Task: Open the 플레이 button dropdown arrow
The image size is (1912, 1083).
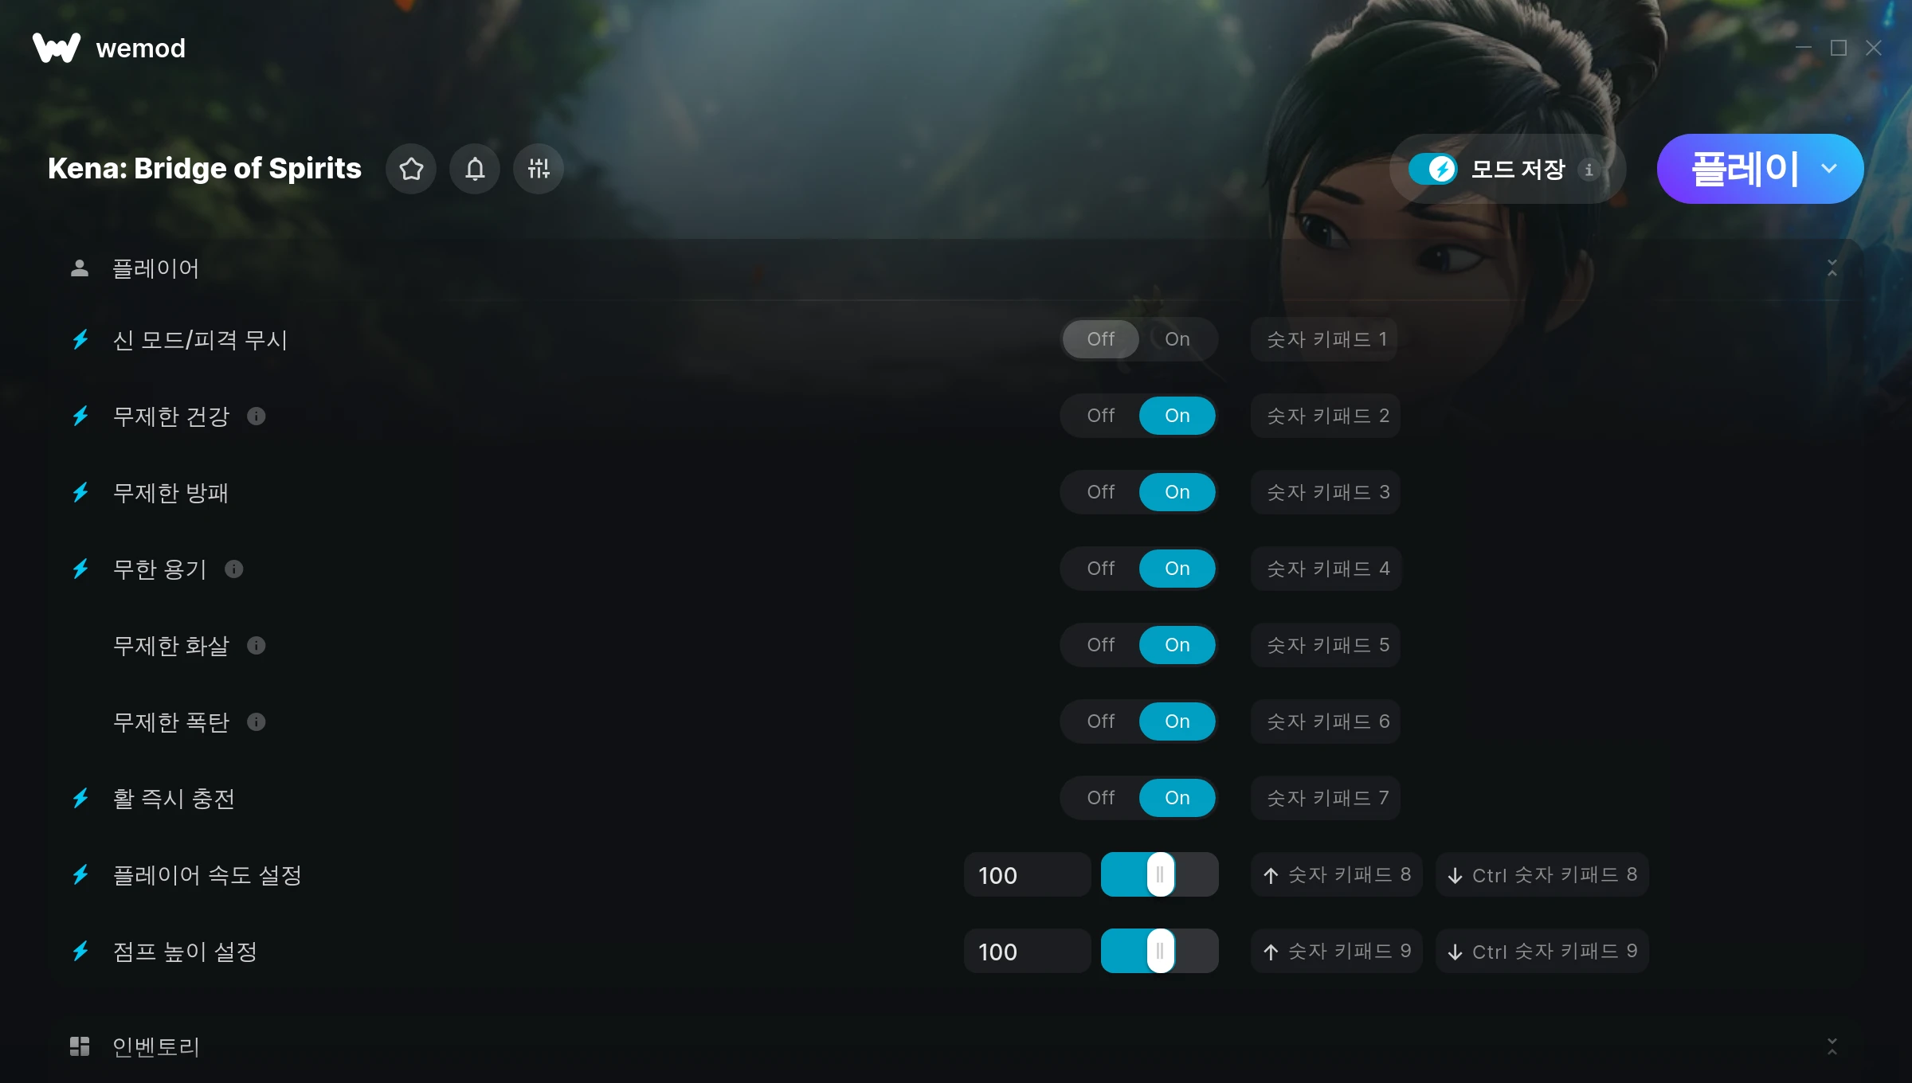Action: click(1829, 169)
